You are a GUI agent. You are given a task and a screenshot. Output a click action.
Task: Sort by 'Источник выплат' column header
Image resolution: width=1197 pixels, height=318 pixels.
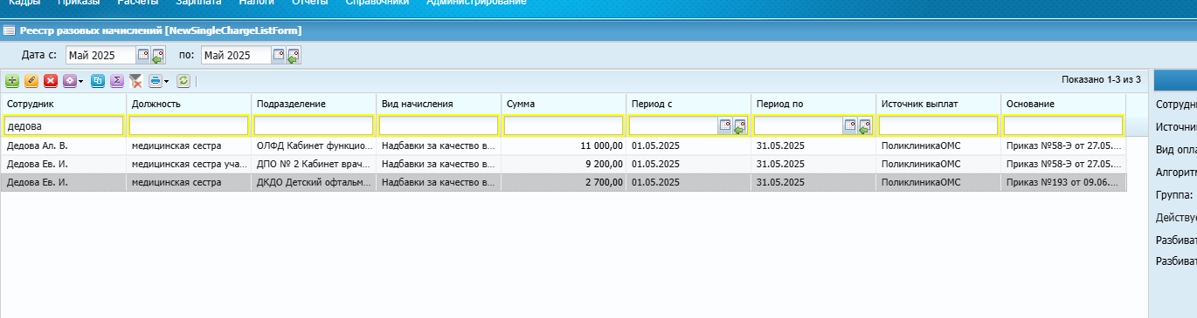tap(938, 104)
